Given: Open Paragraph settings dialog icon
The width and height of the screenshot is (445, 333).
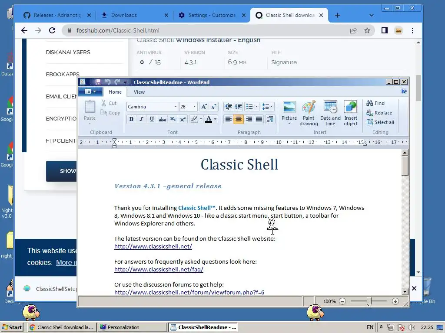Looking at the screenshot, I should point(270,119).
